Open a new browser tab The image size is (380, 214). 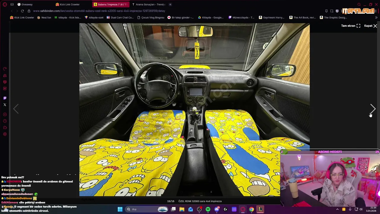tap(170, 4)
